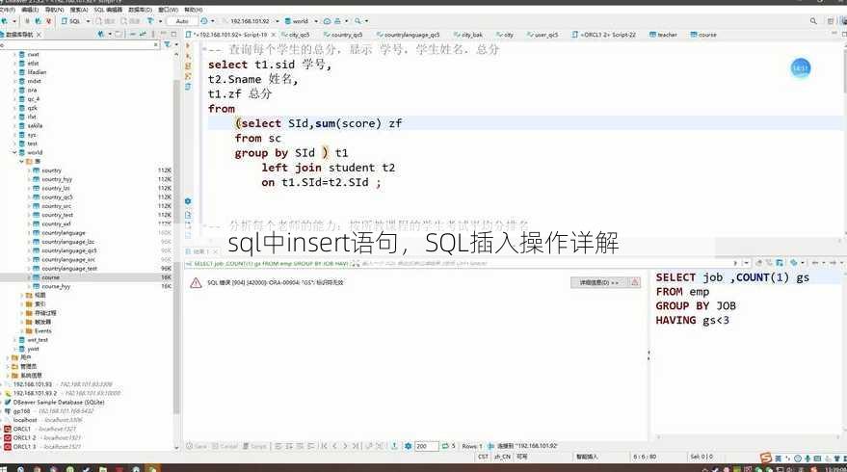Select the countrylanguage table in navigator
847x472 pixels.
pyautogui.click(x=64, y=233)
